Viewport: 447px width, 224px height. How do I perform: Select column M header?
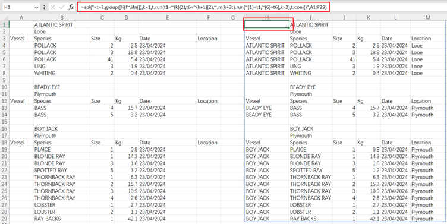tap(428, 18)
